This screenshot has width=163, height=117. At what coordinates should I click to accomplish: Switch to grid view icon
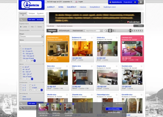110,31
